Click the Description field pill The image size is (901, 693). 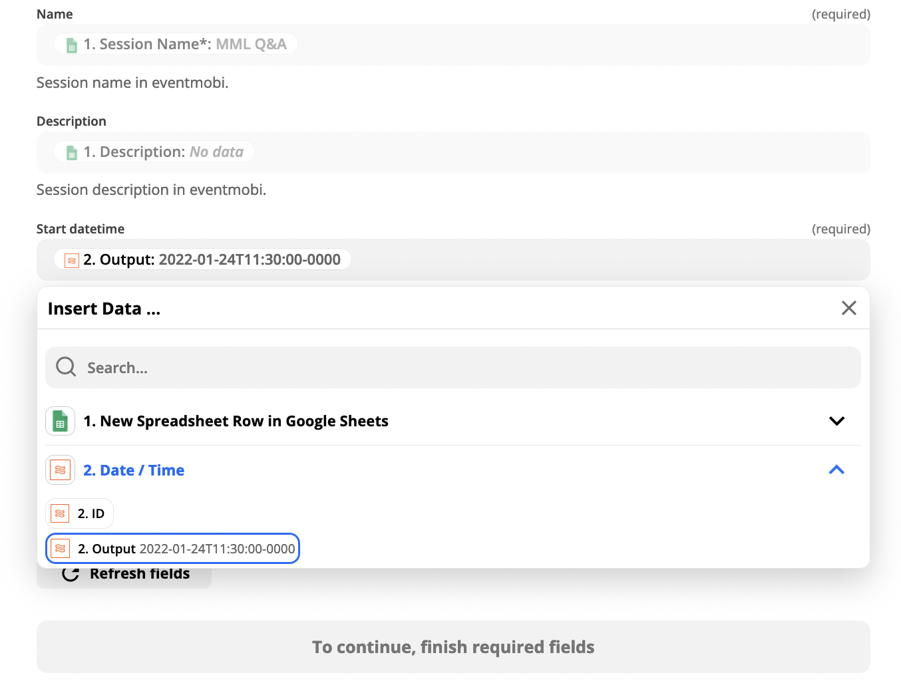pyautogui.click(x=154, y=152)
